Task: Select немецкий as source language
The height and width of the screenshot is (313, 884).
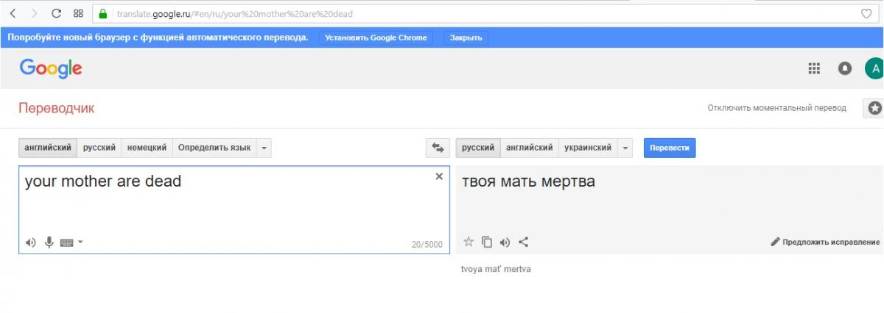Action: coord(147,148)
